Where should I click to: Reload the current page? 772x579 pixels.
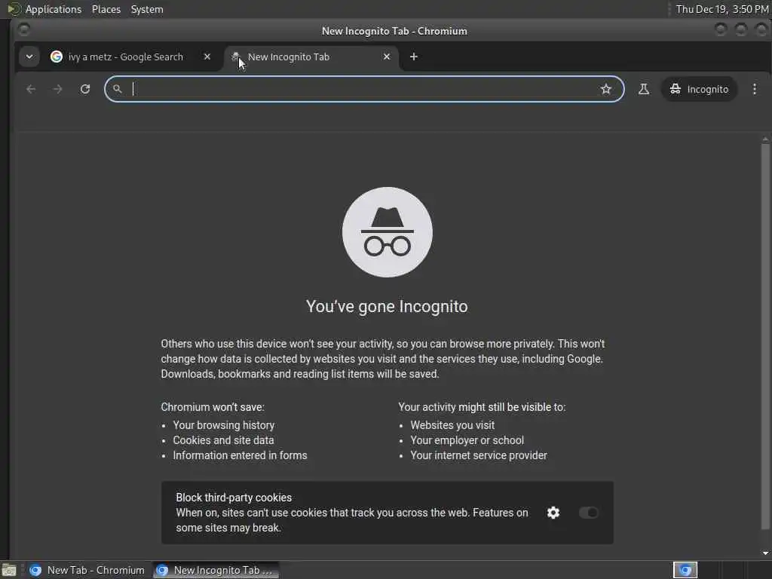pos(85,89)
